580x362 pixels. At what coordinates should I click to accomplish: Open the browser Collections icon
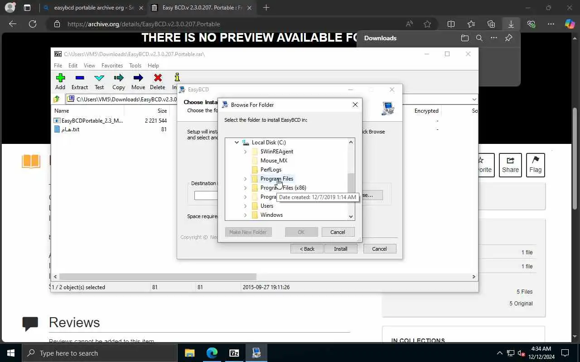491,24
